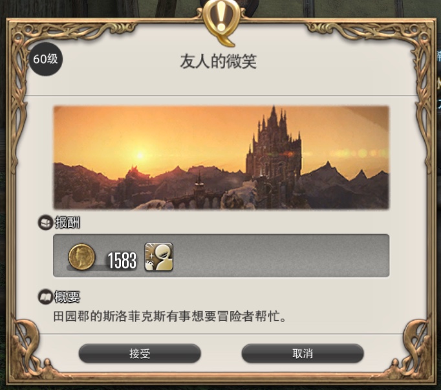The height and width of the screenshot is (390, 441).
Task: Select the 概要 summary section label
Action: coord(67,297)
